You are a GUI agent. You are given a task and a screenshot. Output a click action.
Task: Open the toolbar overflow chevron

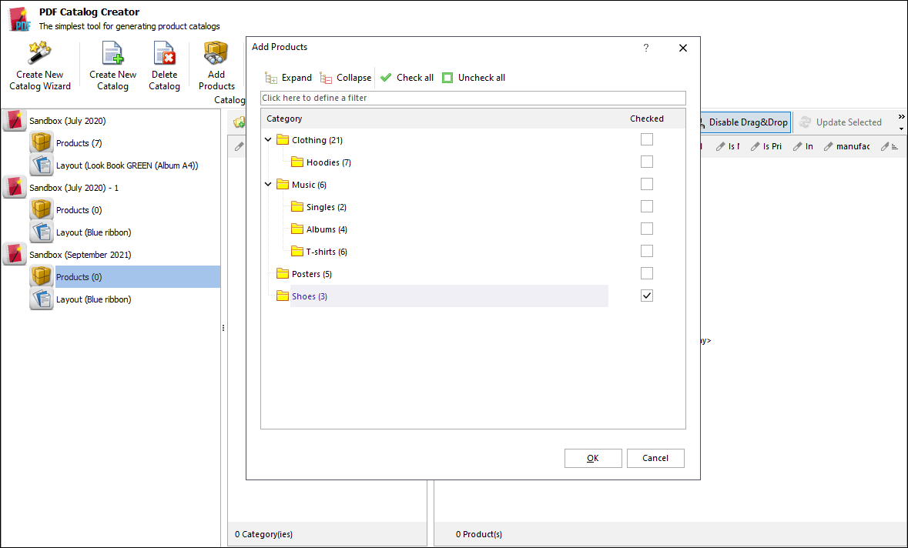click(x=901, y=122)
